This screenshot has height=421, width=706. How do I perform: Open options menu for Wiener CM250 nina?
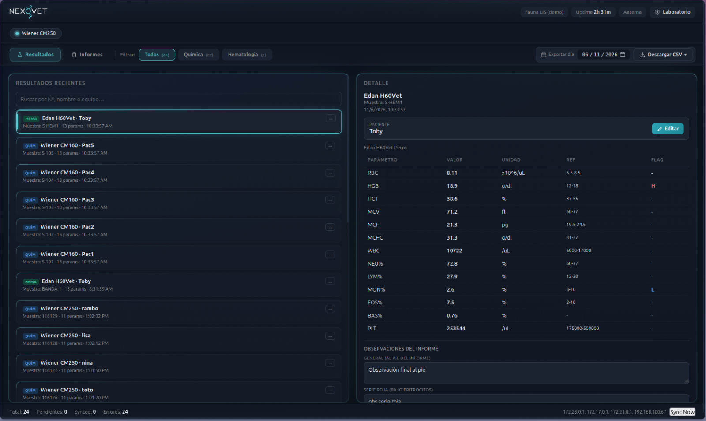(330, 363)
